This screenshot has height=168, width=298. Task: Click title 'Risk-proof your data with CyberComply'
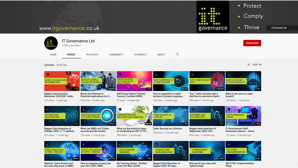tap(203, 165)
